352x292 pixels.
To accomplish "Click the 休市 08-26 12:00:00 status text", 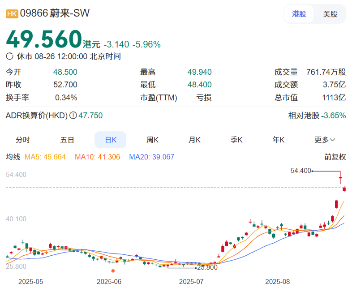I will [69, 56].
